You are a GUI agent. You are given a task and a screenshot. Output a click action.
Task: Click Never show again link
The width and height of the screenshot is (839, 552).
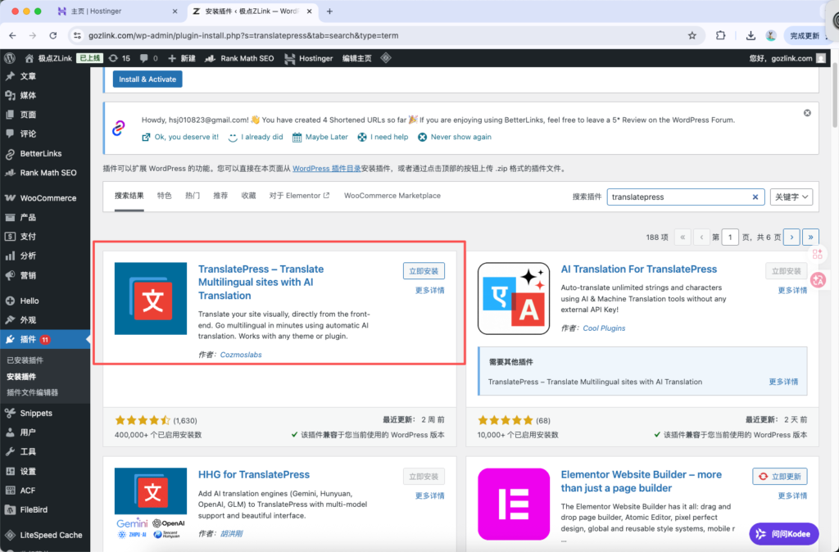(x=454, y=137)
